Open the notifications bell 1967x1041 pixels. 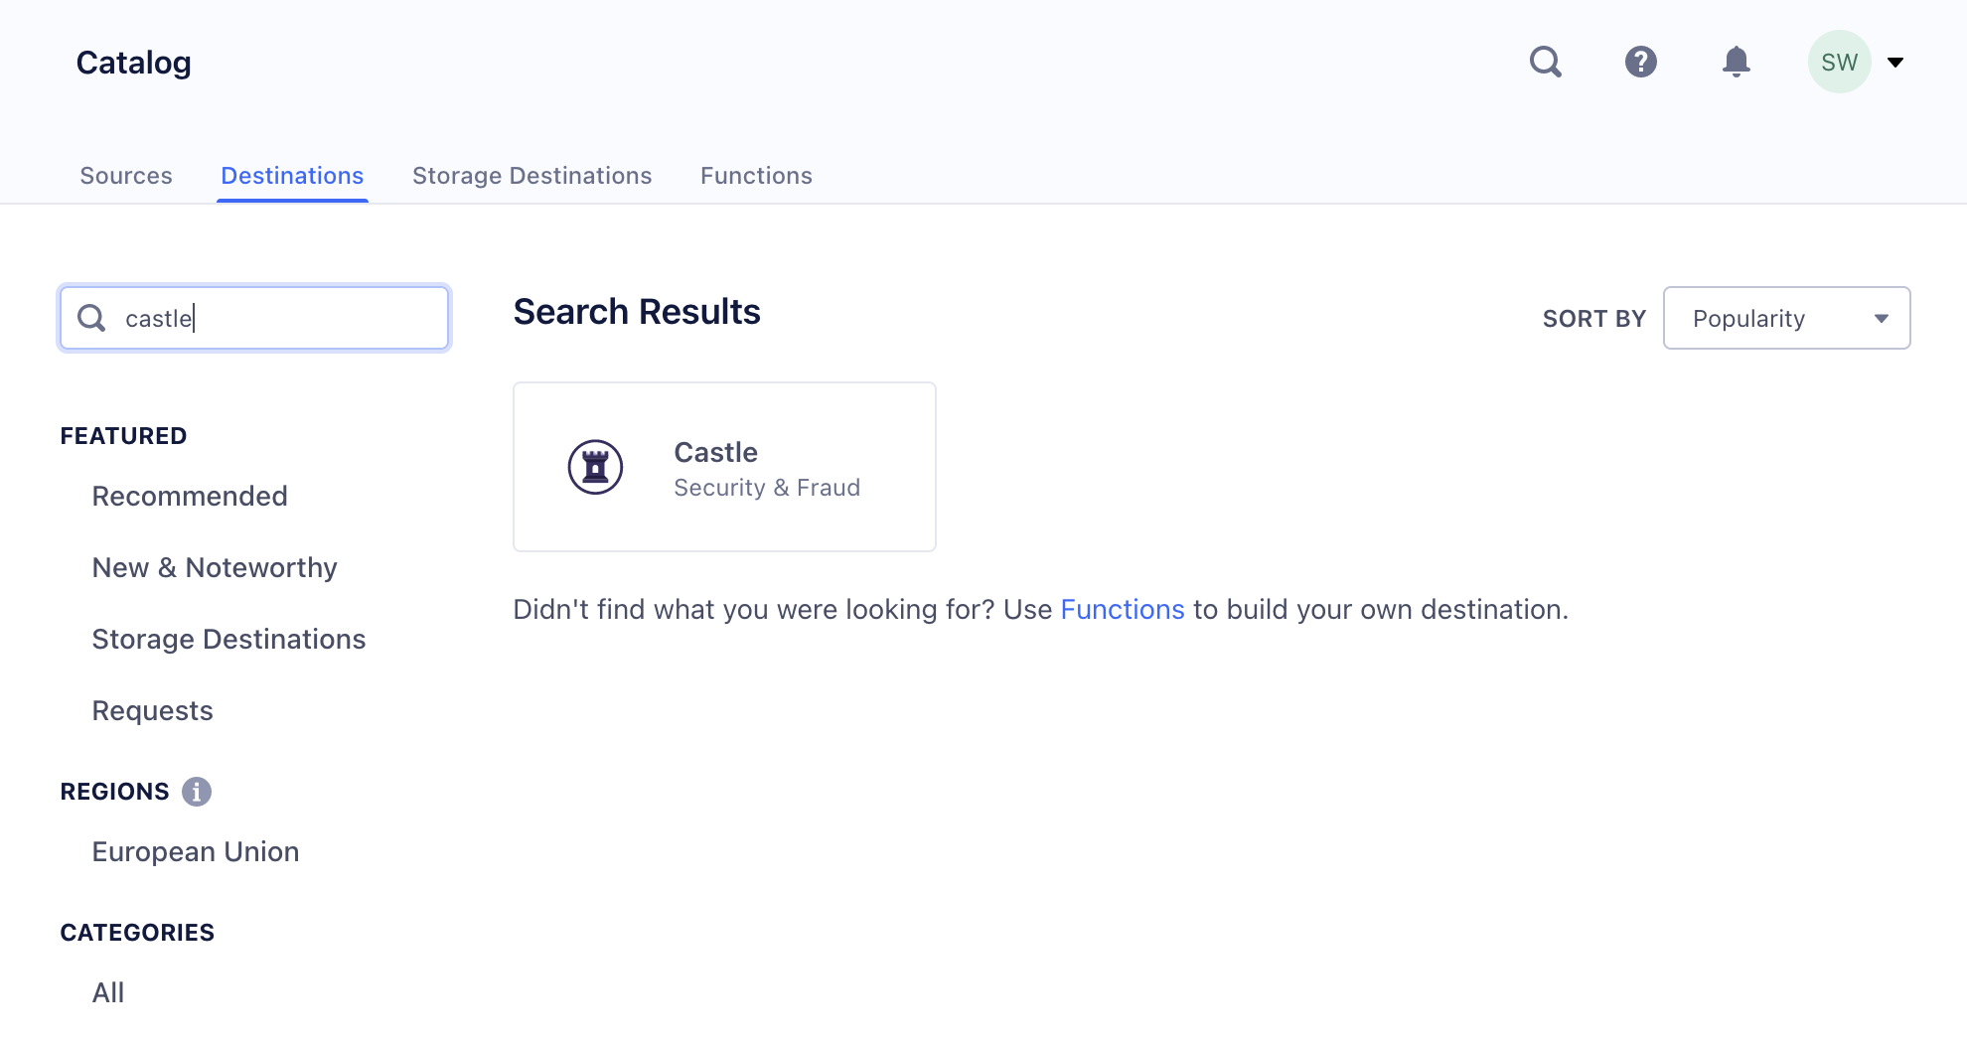pos(1737,62)
